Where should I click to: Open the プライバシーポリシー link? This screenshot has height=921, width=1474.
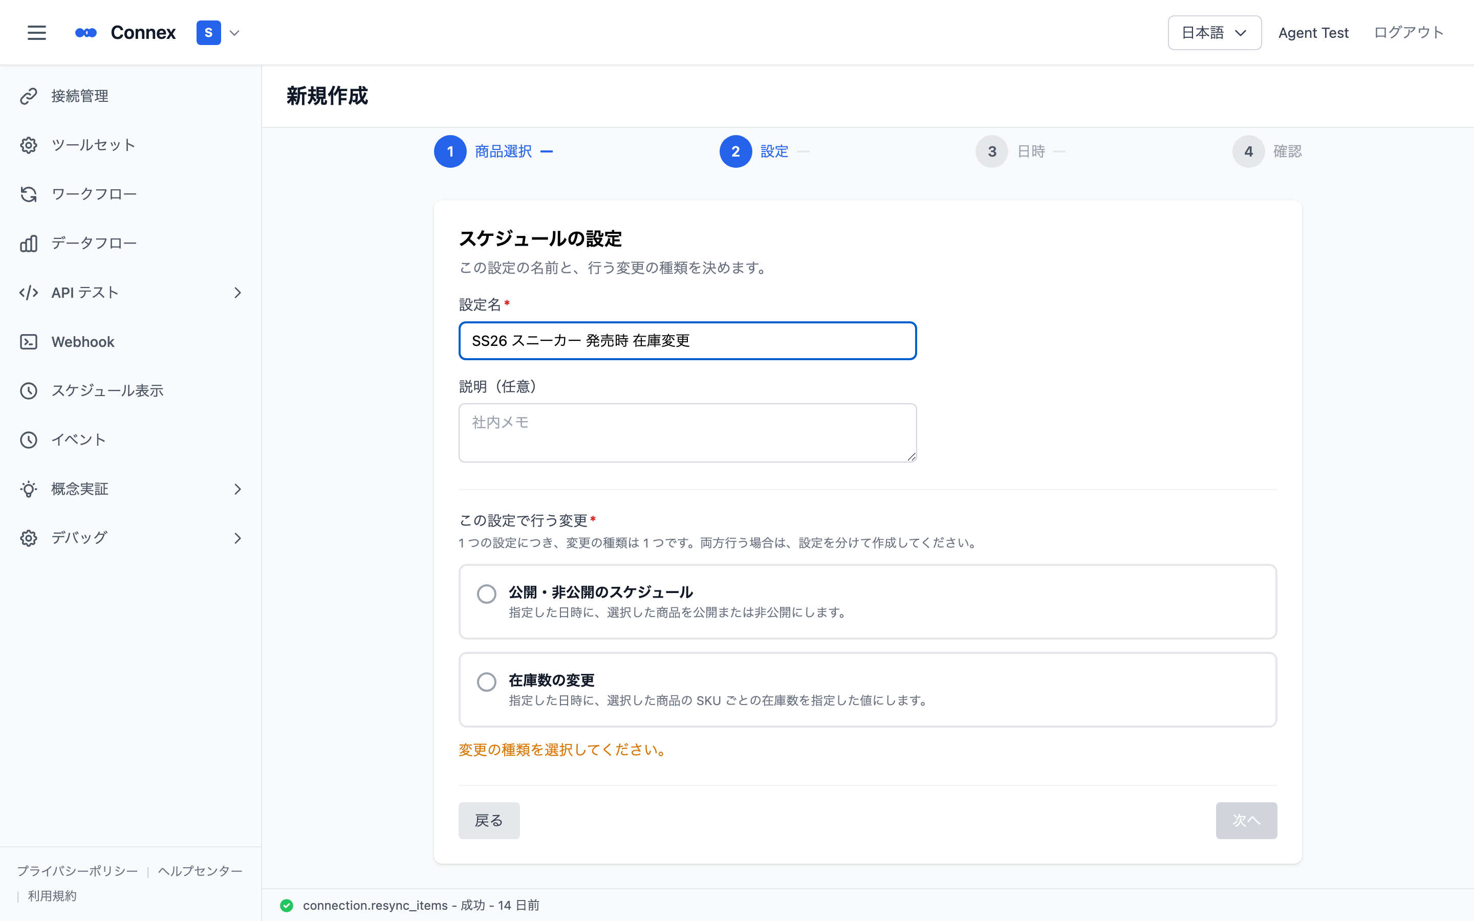tap(77, 871)
